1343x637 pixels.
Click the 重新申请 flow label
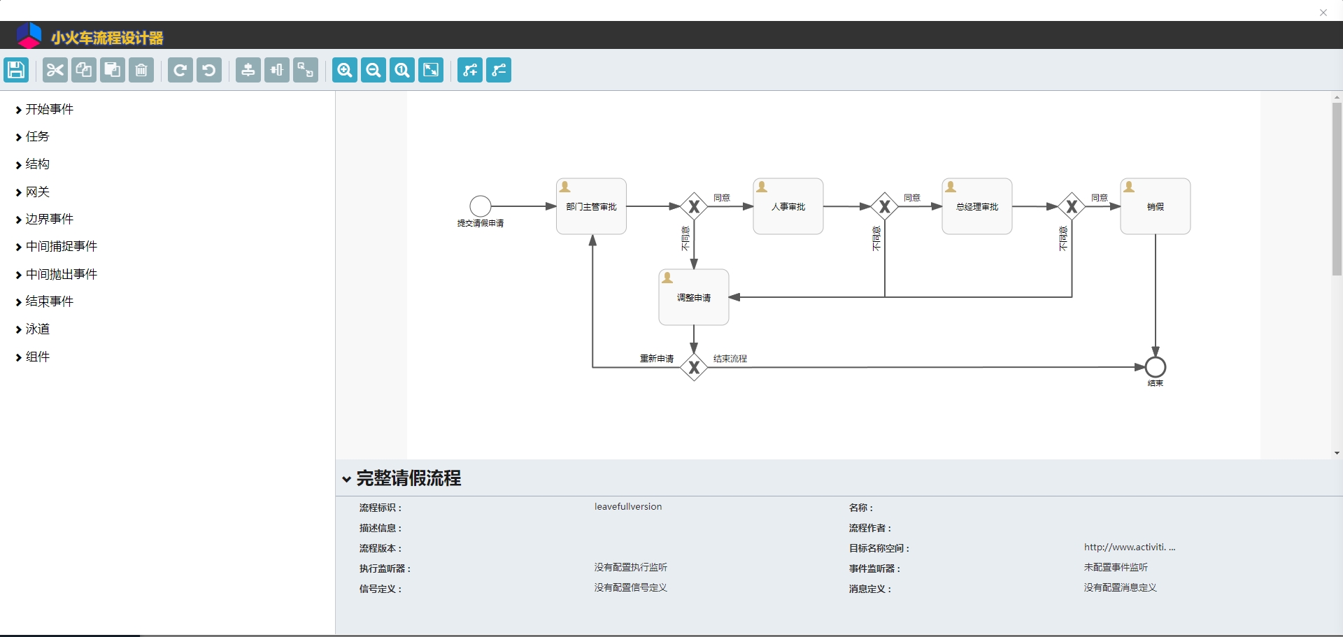[x=657, y=359]
